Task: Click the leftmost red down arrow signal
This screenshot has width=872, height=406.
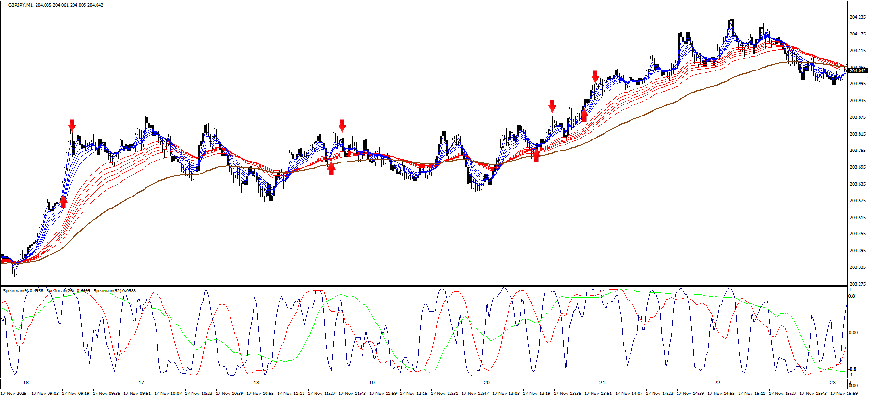Action: 72,126
